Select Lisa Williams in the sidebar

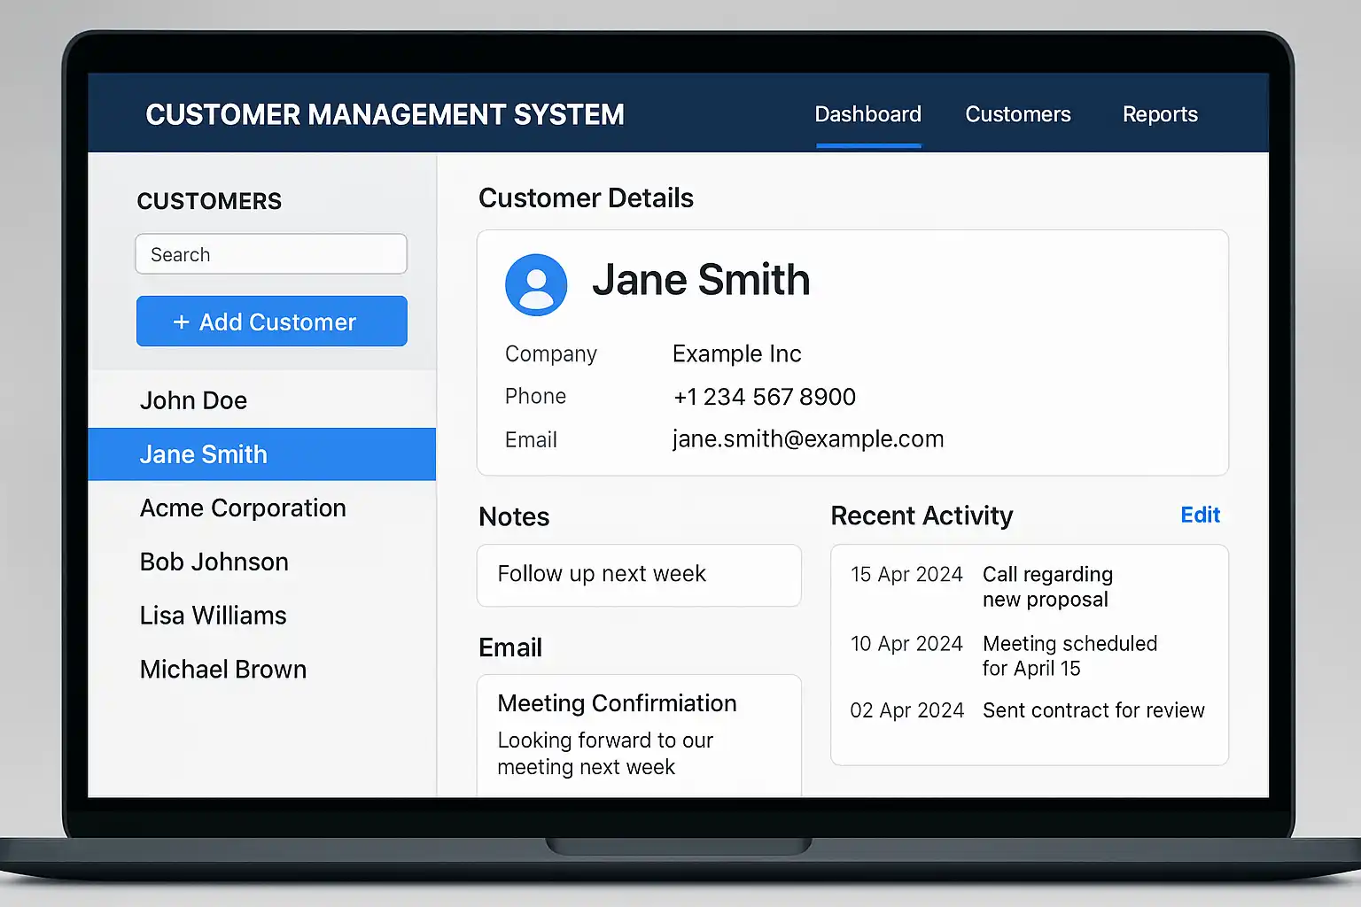[214, 616]
